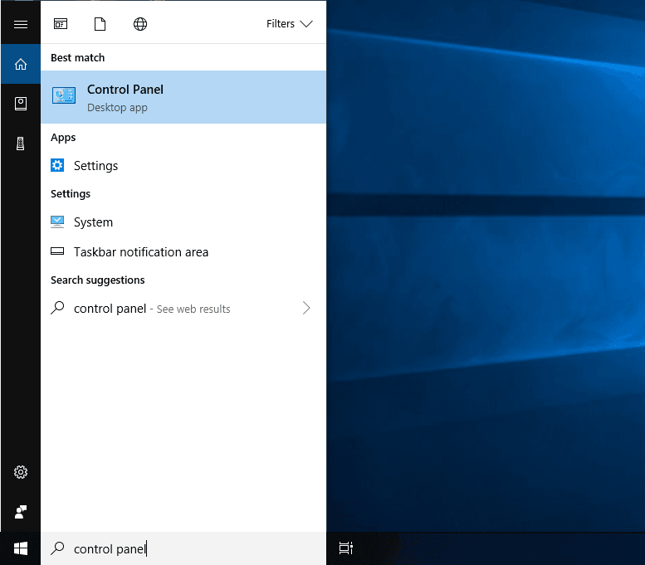This screenshot has width=645, height=565.
Task: Filter results by Documents icon
Action: 100,24
